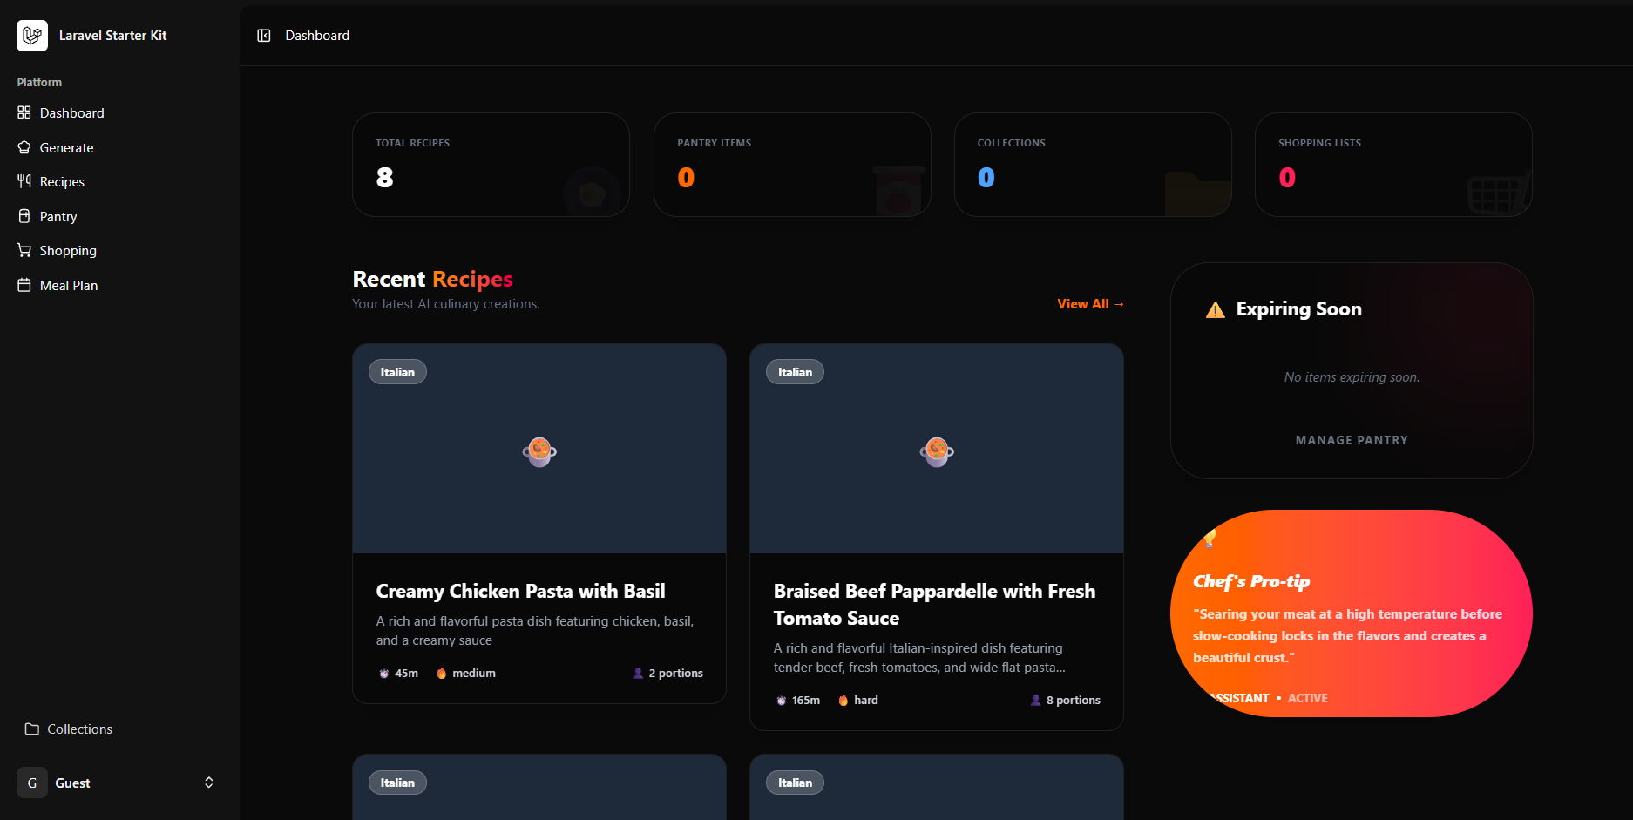Screen dimensions: 1633x820
Task: Click the Recipes utensils icon
Action: point(24,182)
